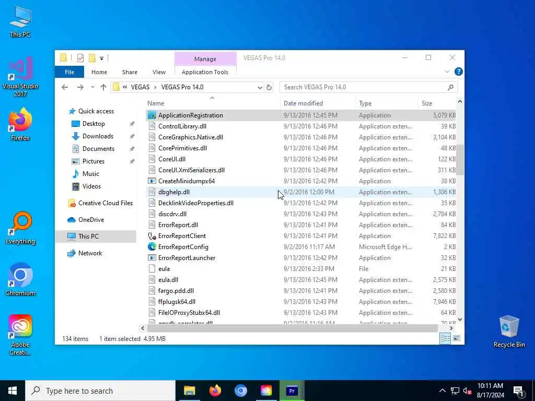
Task: Click the search magnifier icon in Explorer
Action: tap(450, 87)
